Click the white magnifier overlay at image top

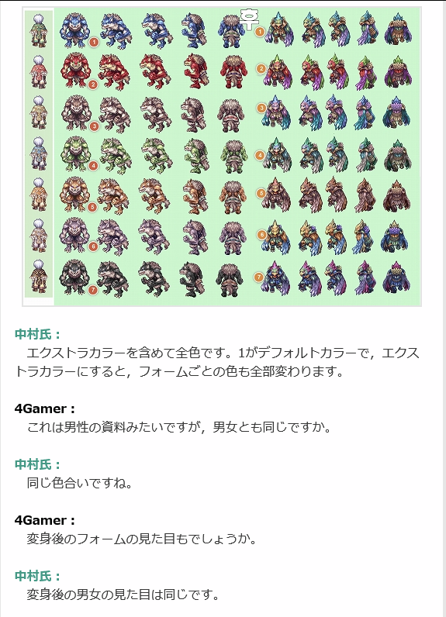248,19
